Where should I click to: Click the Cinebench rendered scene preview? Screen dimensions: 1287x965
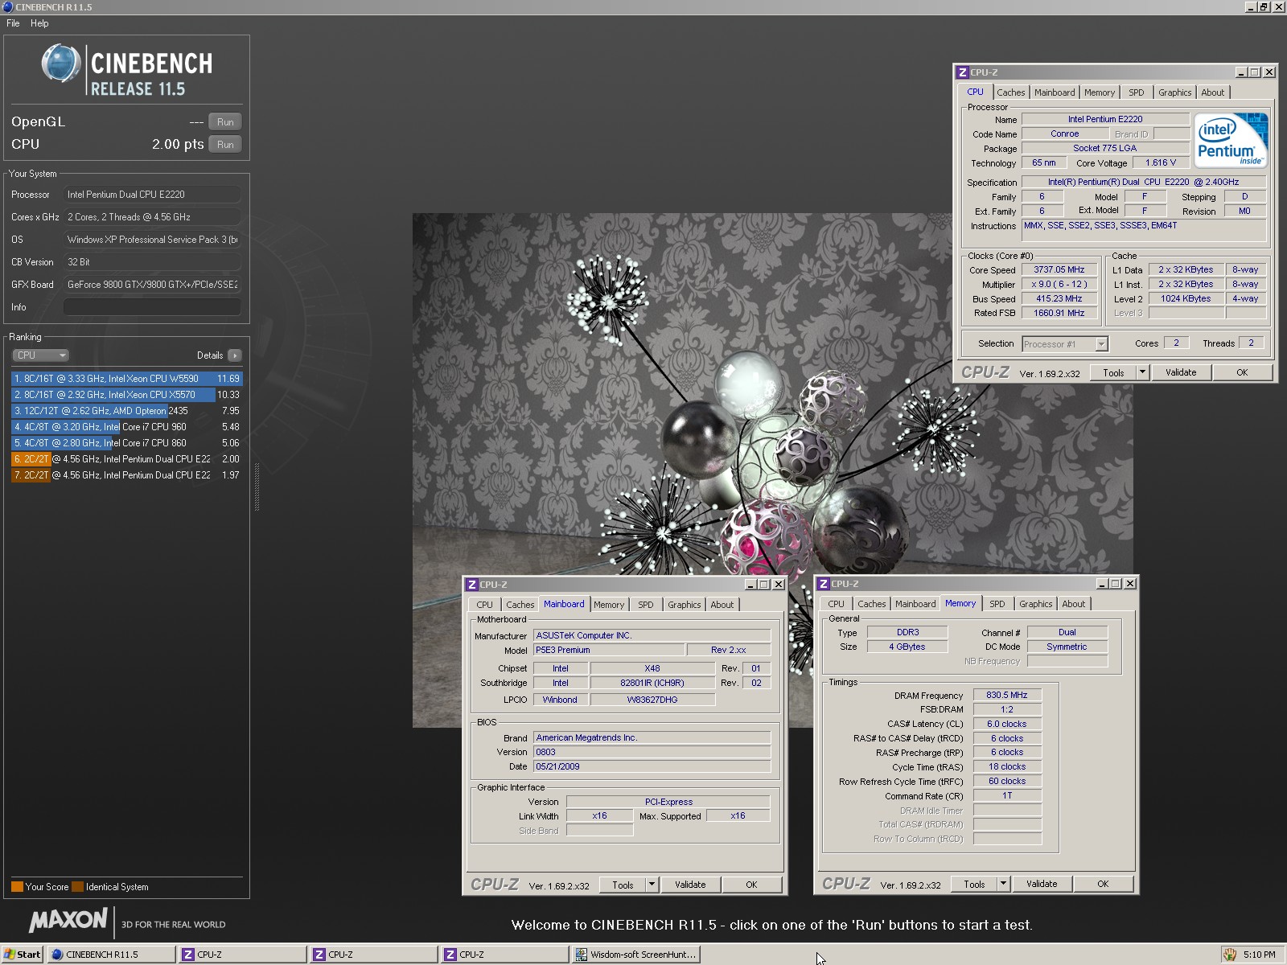pos(772,470)
